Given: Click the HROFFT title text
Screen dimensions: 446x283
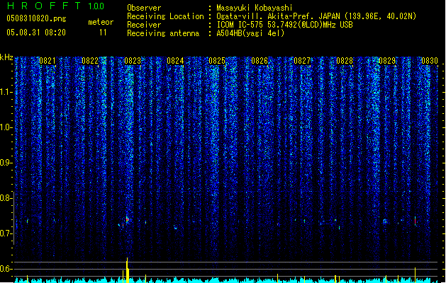Looking at the screenshot, I should click(x=44, y=6).
